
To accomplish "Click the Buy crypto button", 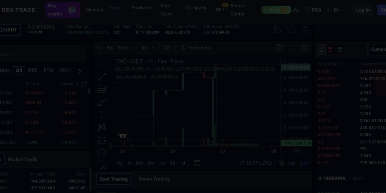I will [x=63, y=10].
